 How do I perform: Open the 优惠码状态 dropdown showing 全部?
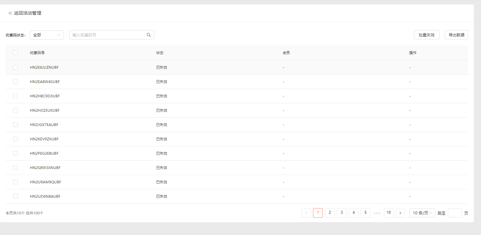[x=47, y=35]
